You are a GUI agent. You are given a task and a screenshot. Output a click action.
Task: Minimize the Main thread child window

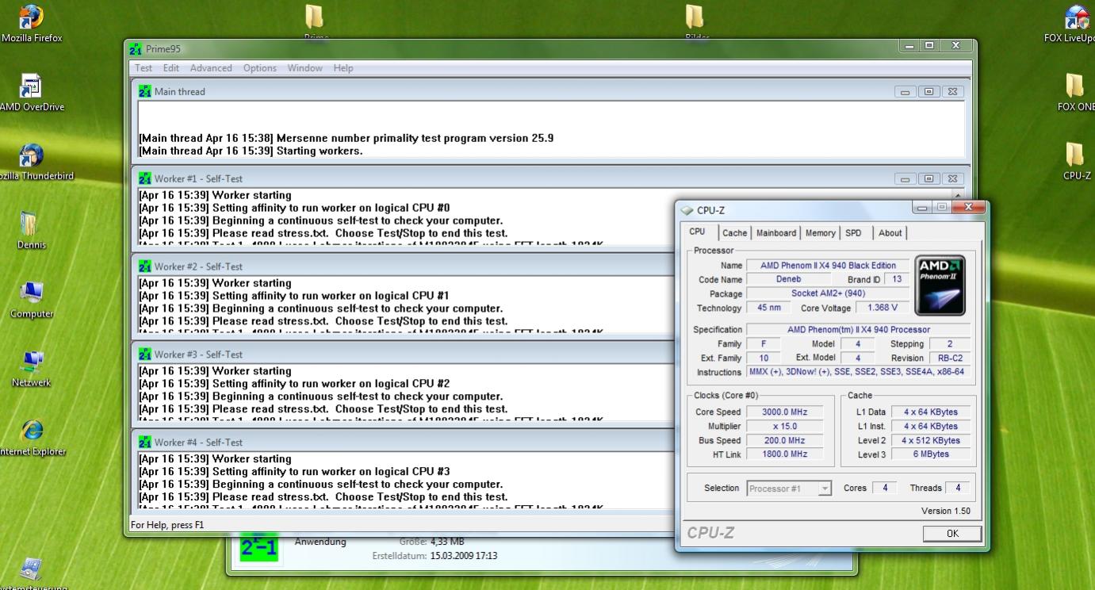click(905, 92)
